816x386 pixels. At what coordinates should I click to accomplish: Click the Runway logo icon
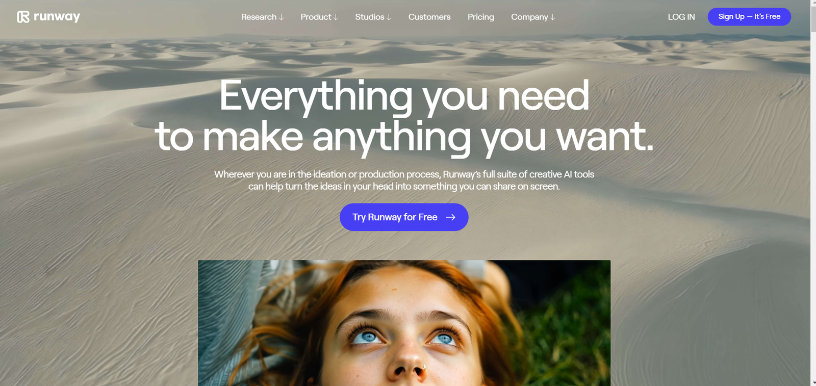23,17
